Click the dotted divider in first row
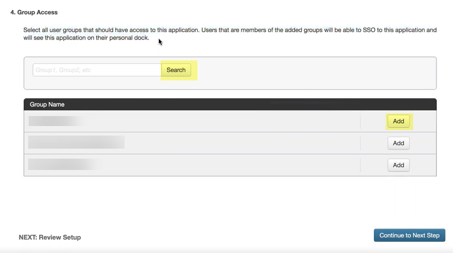 [360, 121]
